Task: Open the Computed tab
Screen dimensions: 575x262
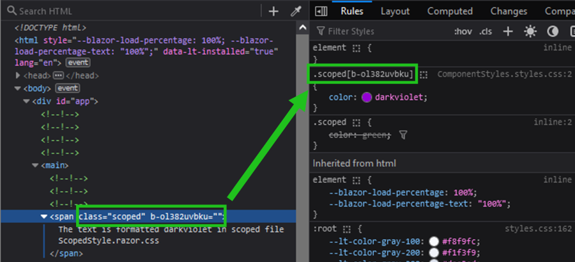Action: 450,12
